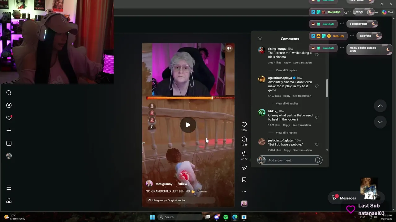Click the taskbar Search box
The image size is (396, 222).
180,217
